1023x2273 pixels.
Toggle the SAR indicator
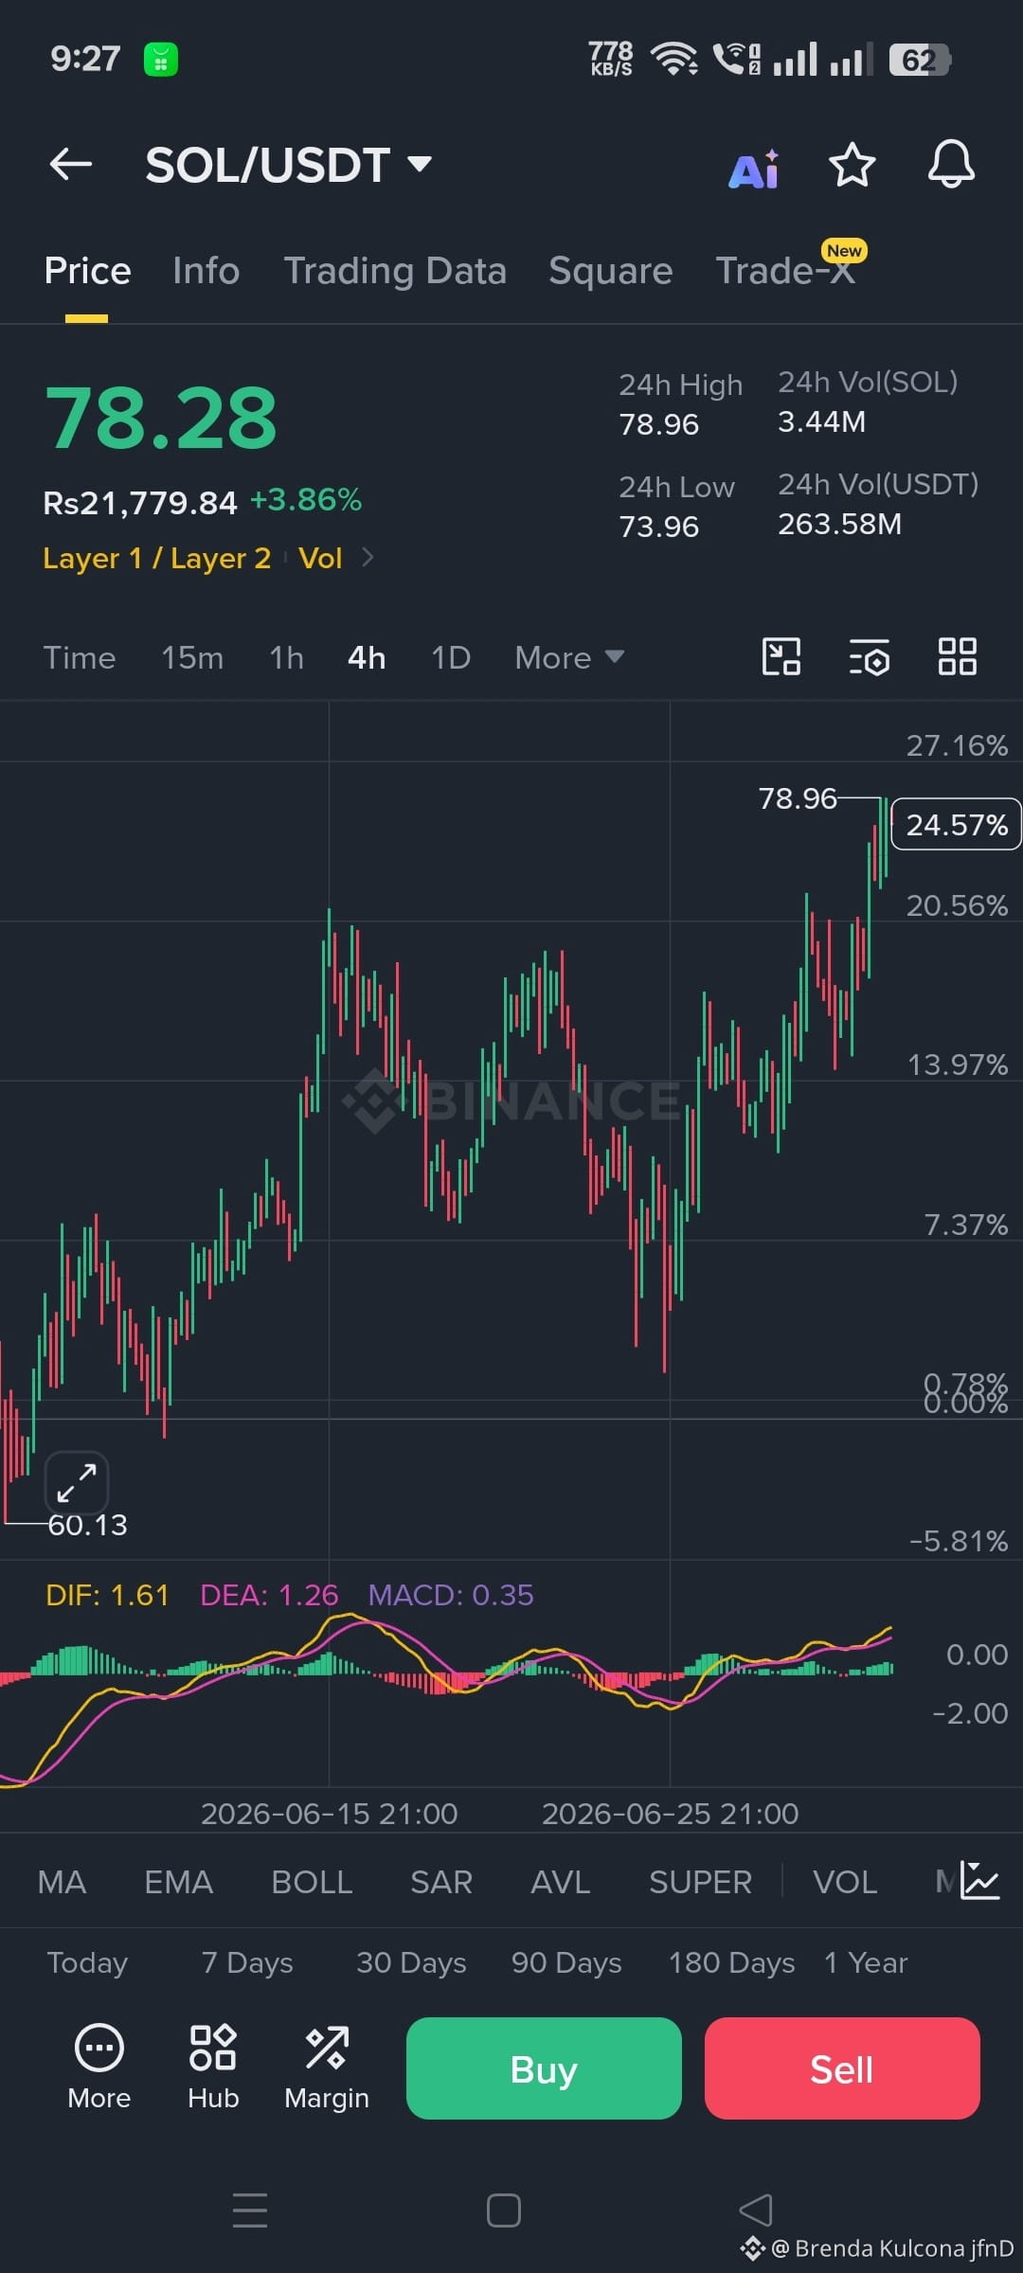pyautogui.click(x=441, y=1882)
